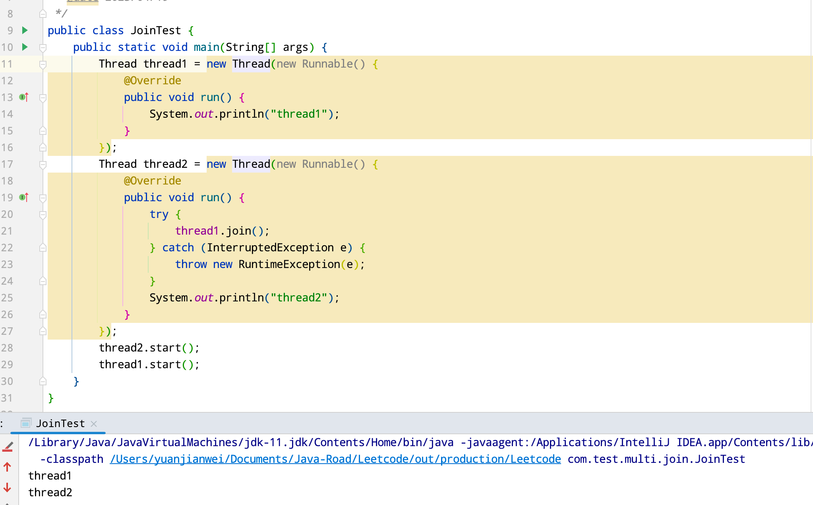Click RuntimeException on line 23
Viewport: 813px width, 505px height.
(x=289, y=264)
